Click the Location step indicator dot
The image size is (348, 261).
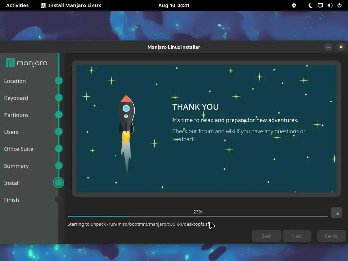[59, 81]
